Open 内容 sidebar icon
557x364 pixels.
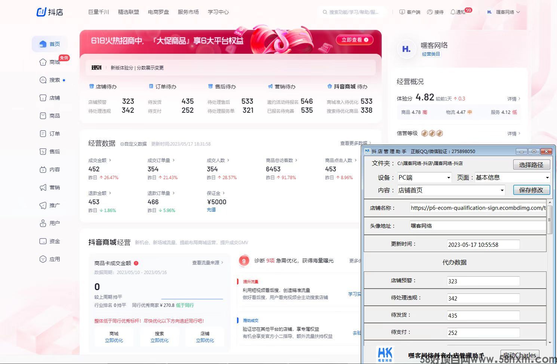coord(43,169)
